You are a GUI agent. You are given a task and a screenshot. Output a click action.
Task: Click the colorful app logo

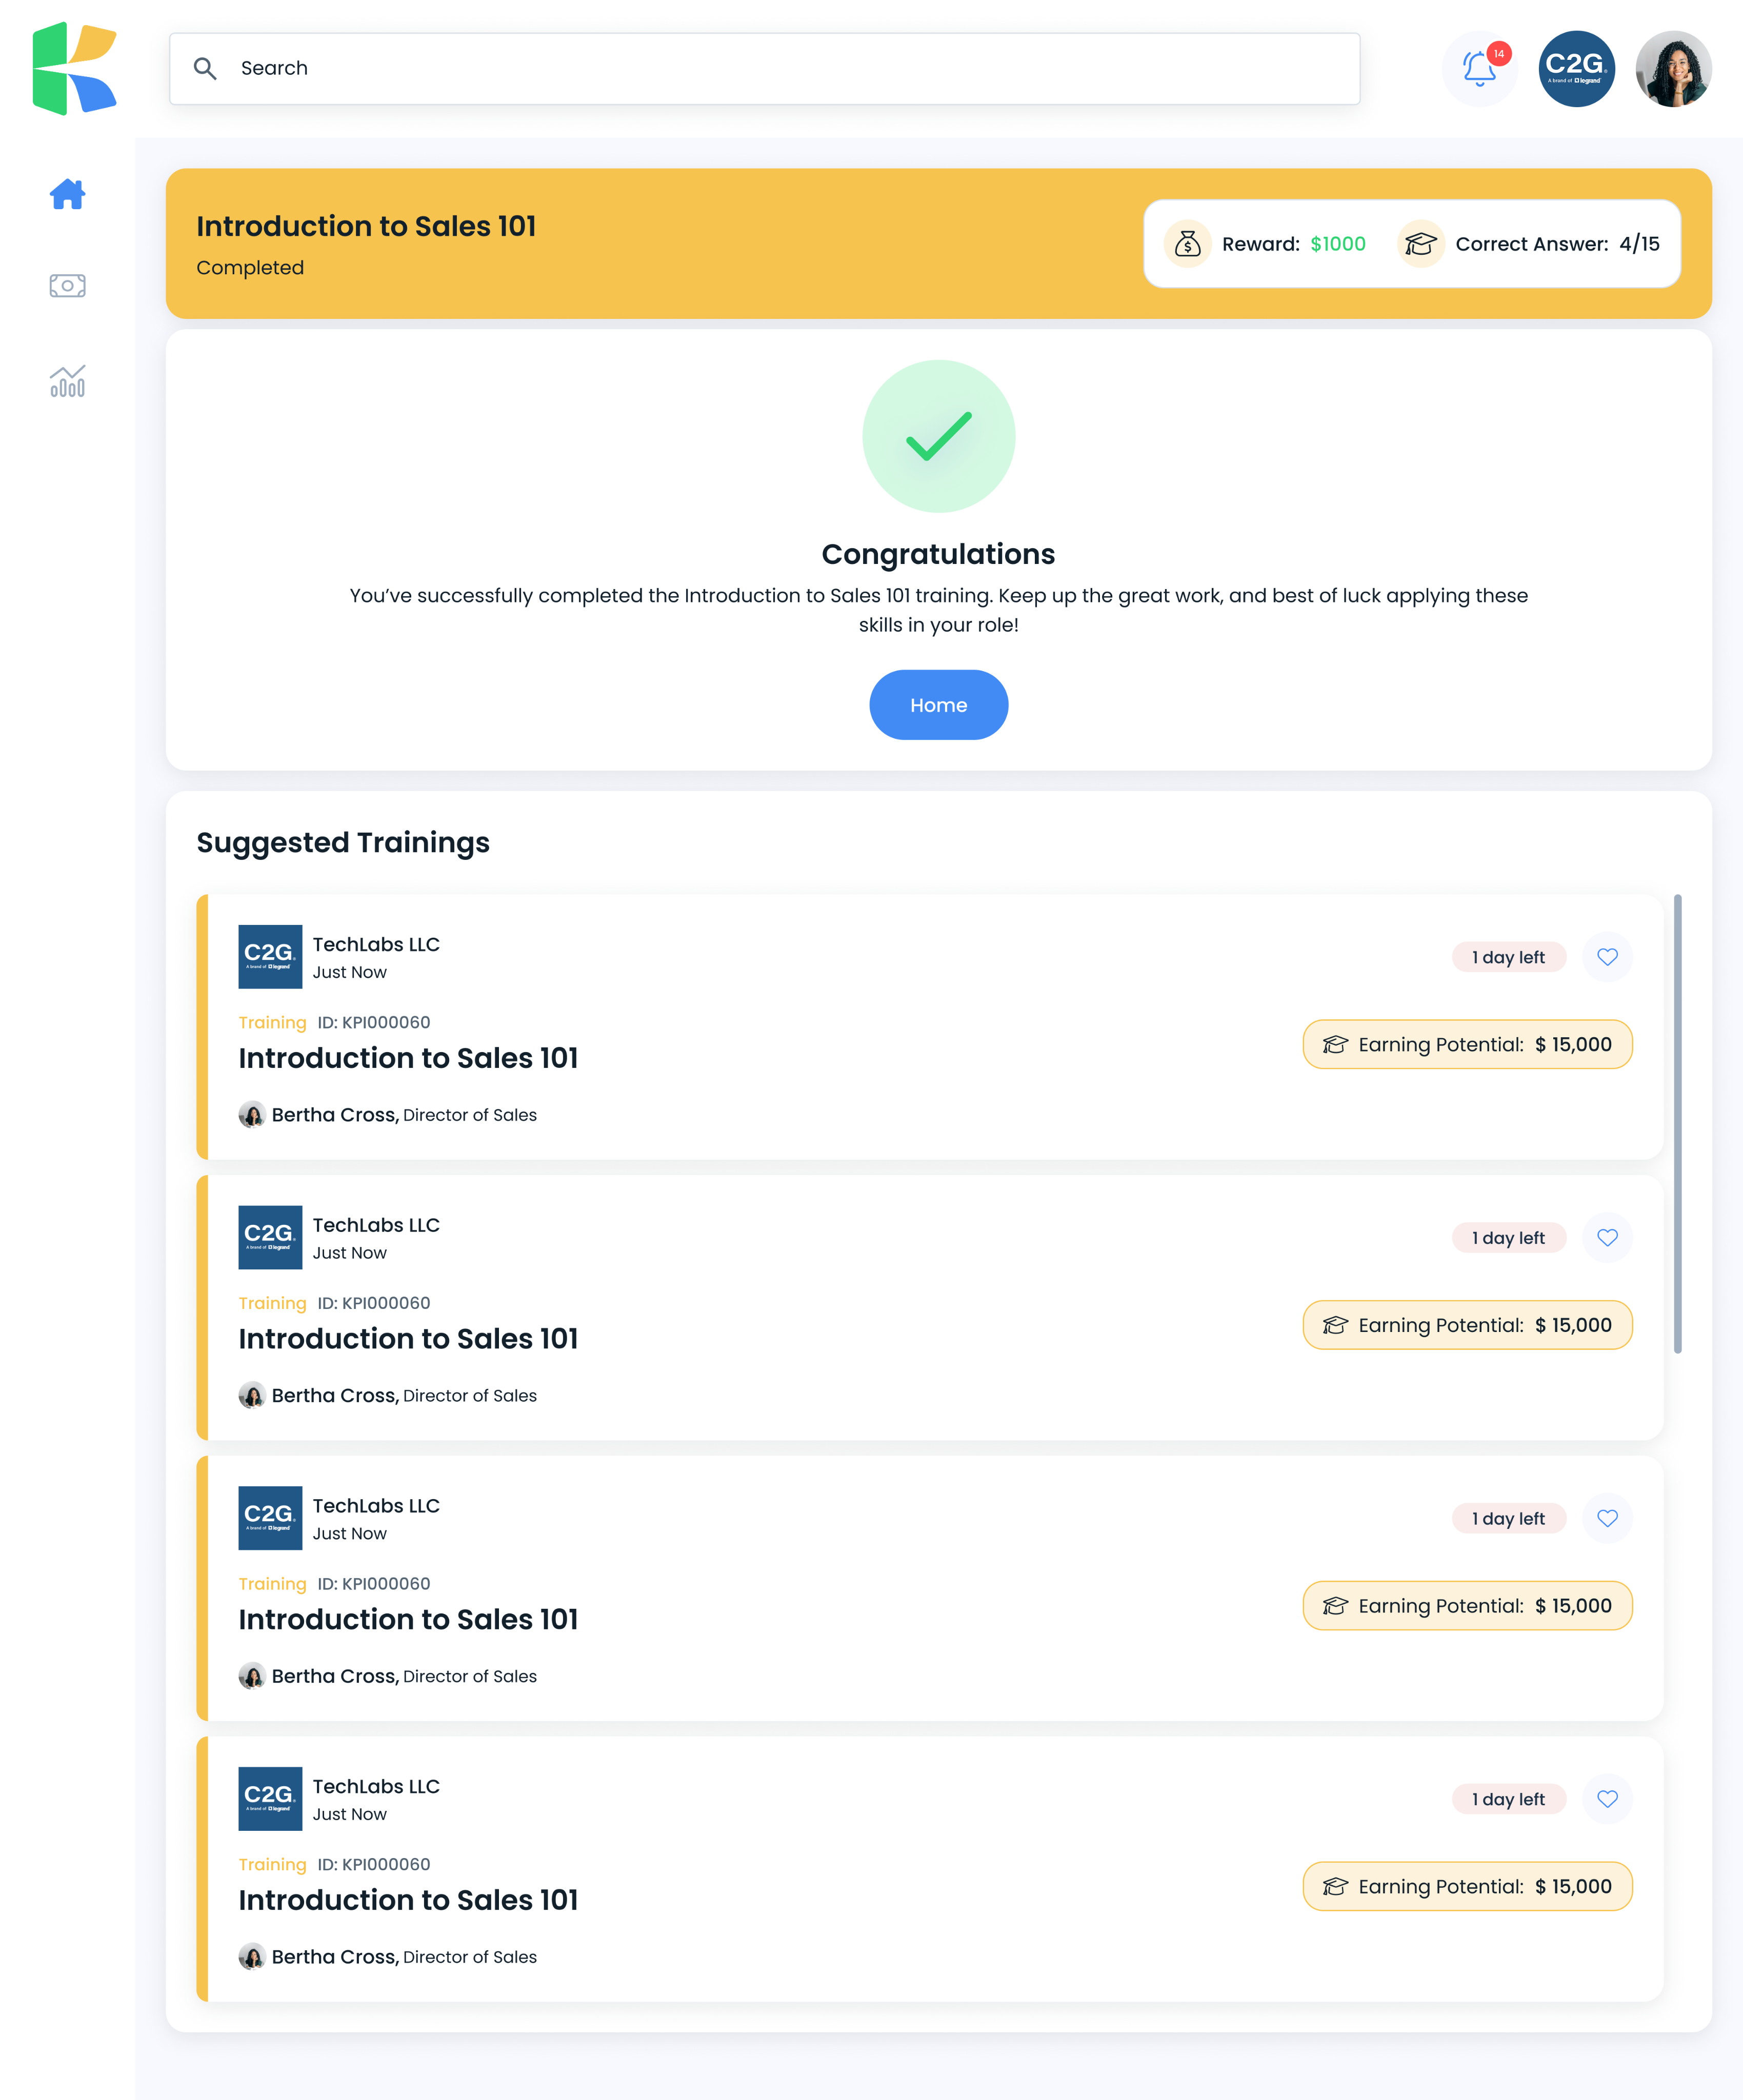[x=74, y=68]
